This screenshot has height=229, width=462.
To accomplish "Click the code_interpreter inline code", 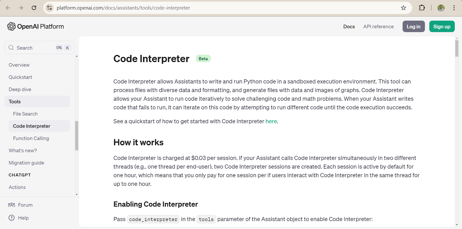I will [x=153, y=219].
